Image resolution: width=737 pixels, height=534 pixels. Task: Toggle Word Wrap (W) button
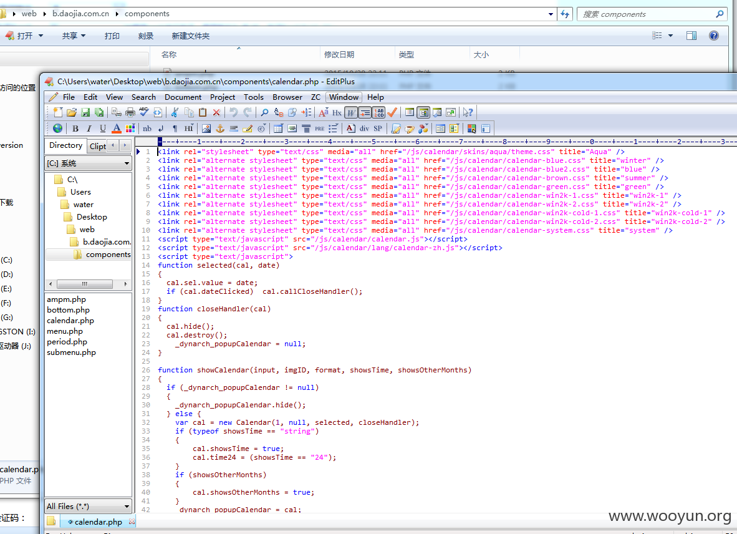pos(350,112)
